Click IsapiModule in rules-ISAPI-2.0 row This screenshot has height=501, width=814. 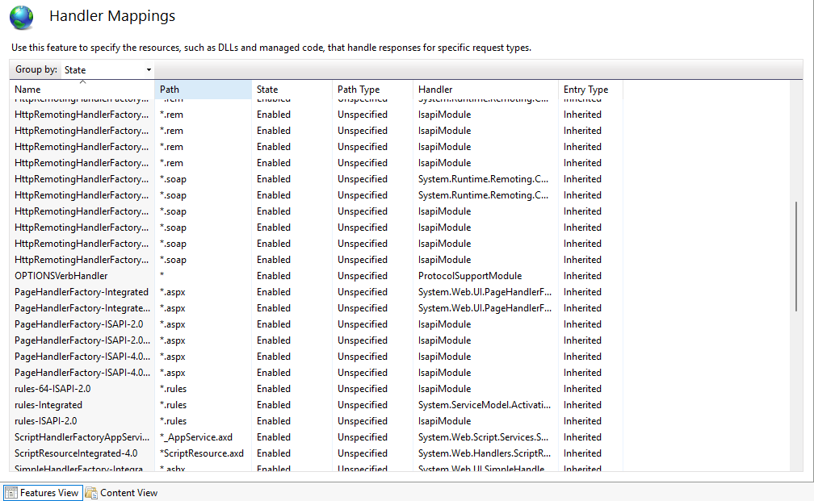point(444,421)
